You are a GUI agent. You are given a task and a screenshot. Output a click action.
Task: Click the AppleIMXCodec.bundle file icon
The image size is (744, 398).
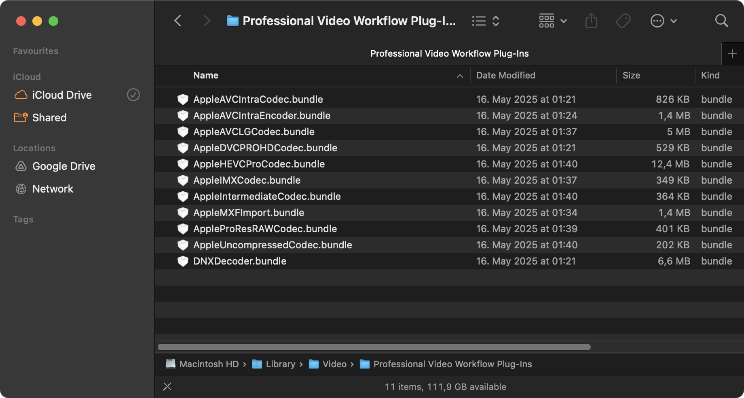pos(183,180)
